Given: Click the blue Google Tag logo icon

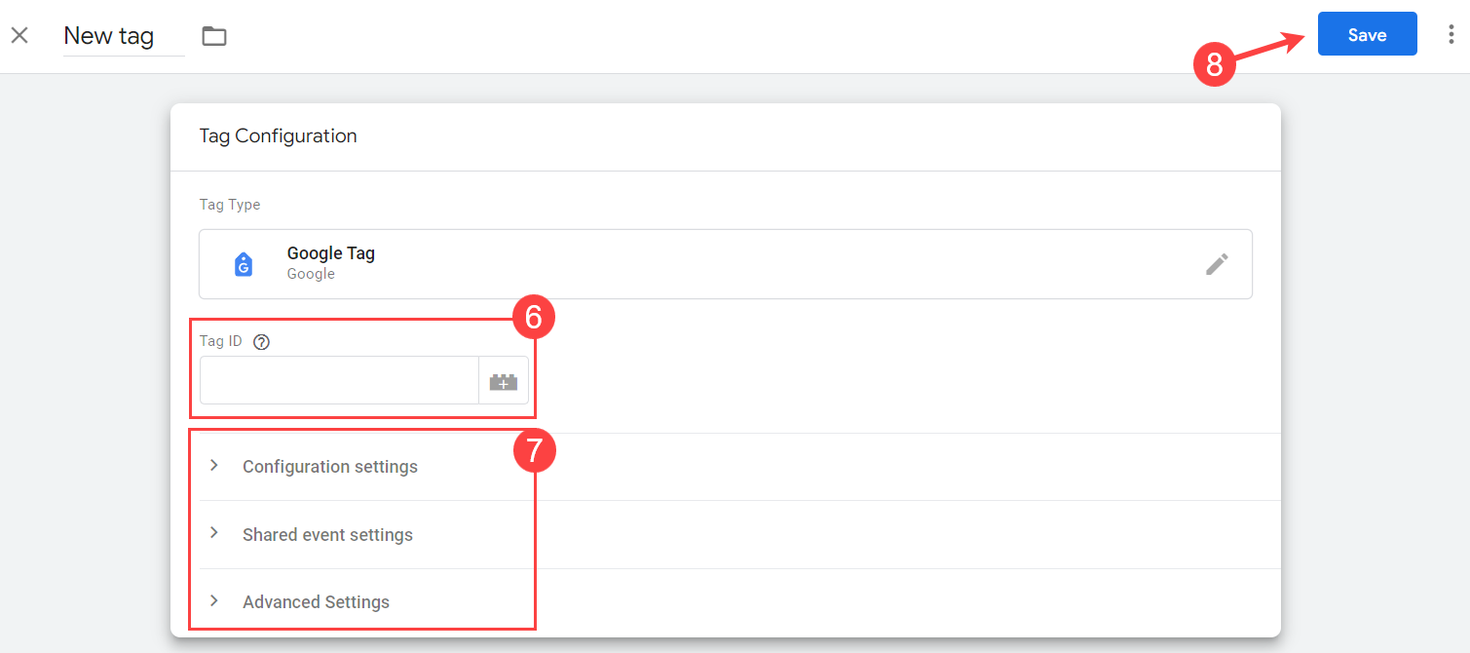Looking at the screenshot, I should click(244, 264).
